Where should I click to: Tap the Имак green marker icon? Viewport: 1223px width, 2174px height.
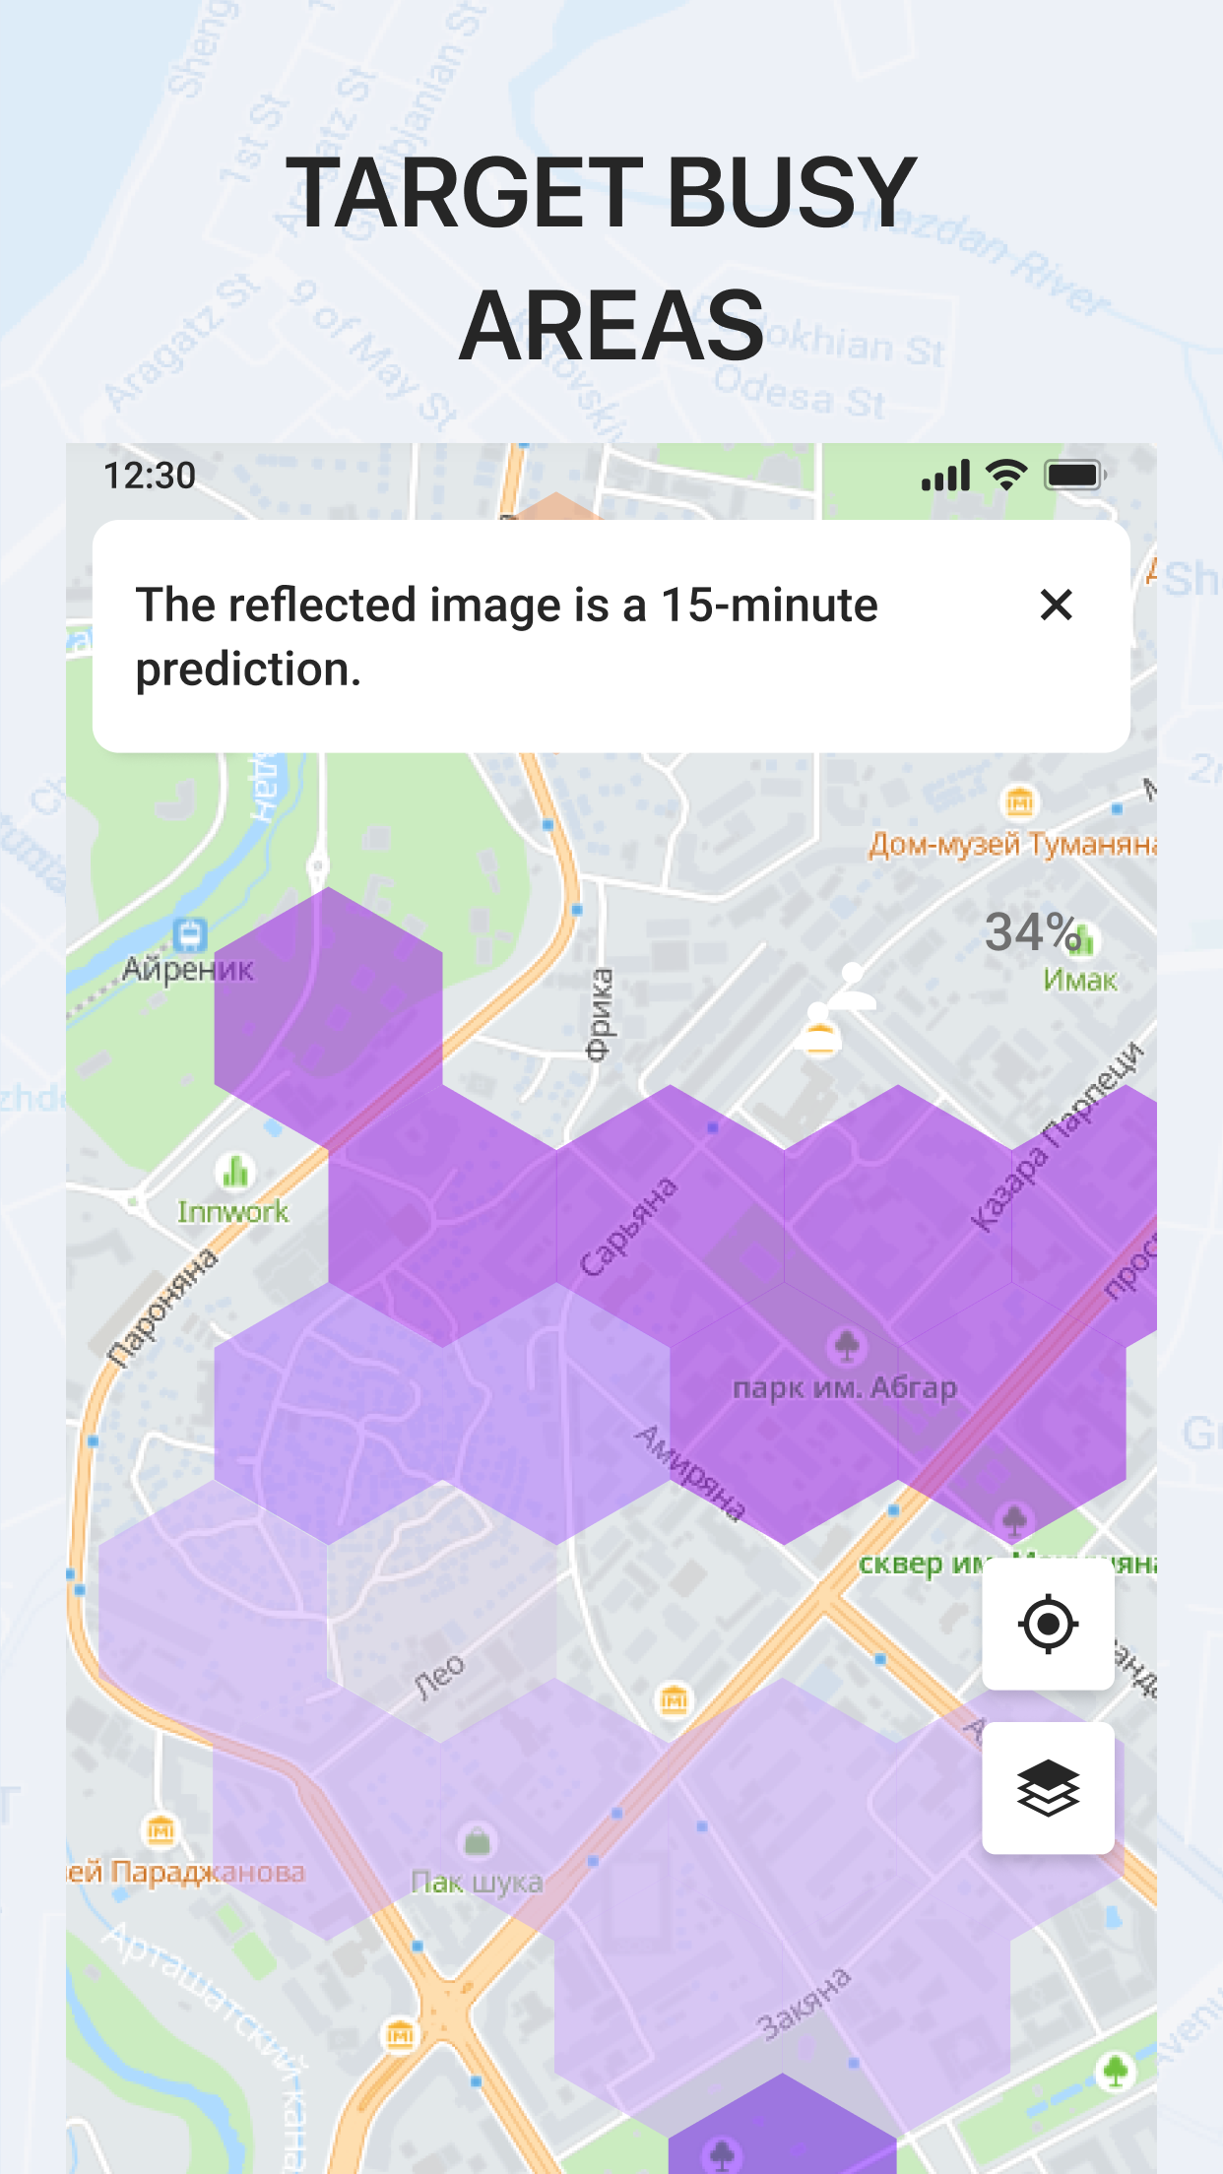click(x=1085, y=942)
